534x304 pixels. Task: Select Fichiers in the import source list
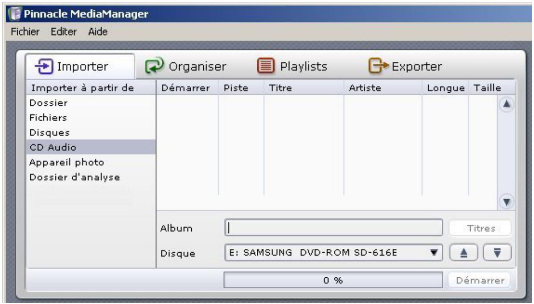click(90, 117)
